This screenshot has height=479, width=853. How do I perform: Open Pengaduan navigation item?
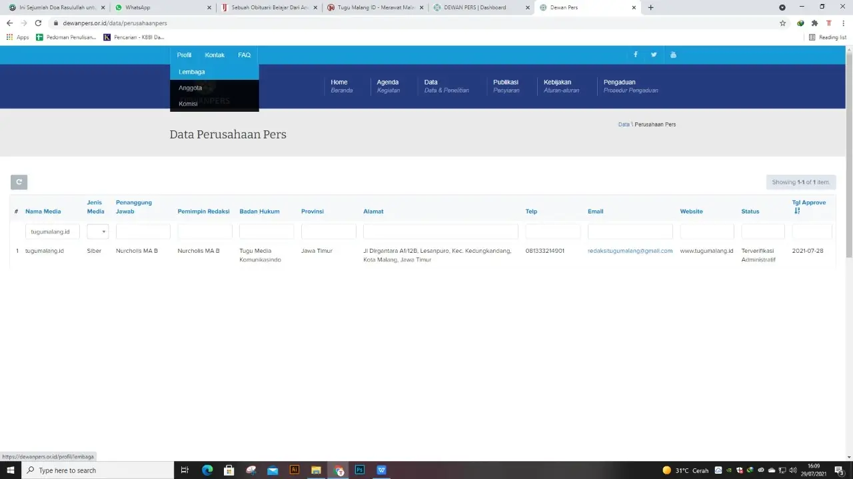coord(630,86)
